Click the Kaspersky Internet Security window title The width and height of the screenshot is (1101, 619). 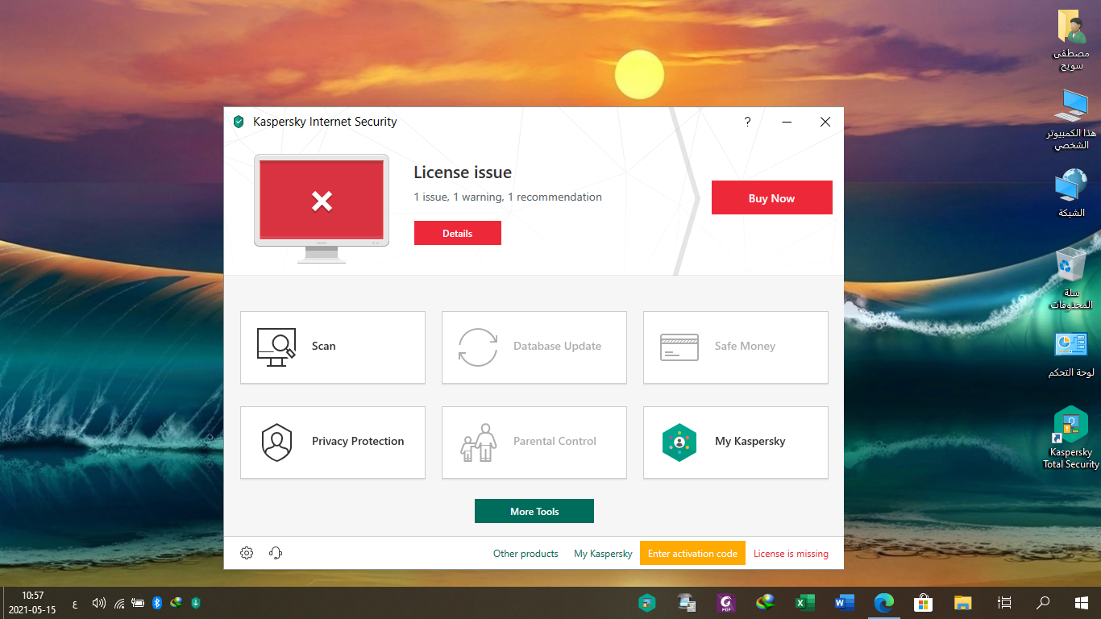tap(325, 122)
